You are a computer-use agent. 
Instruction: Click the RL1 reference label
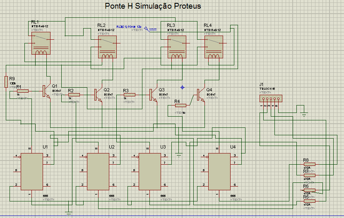[35, 22]
